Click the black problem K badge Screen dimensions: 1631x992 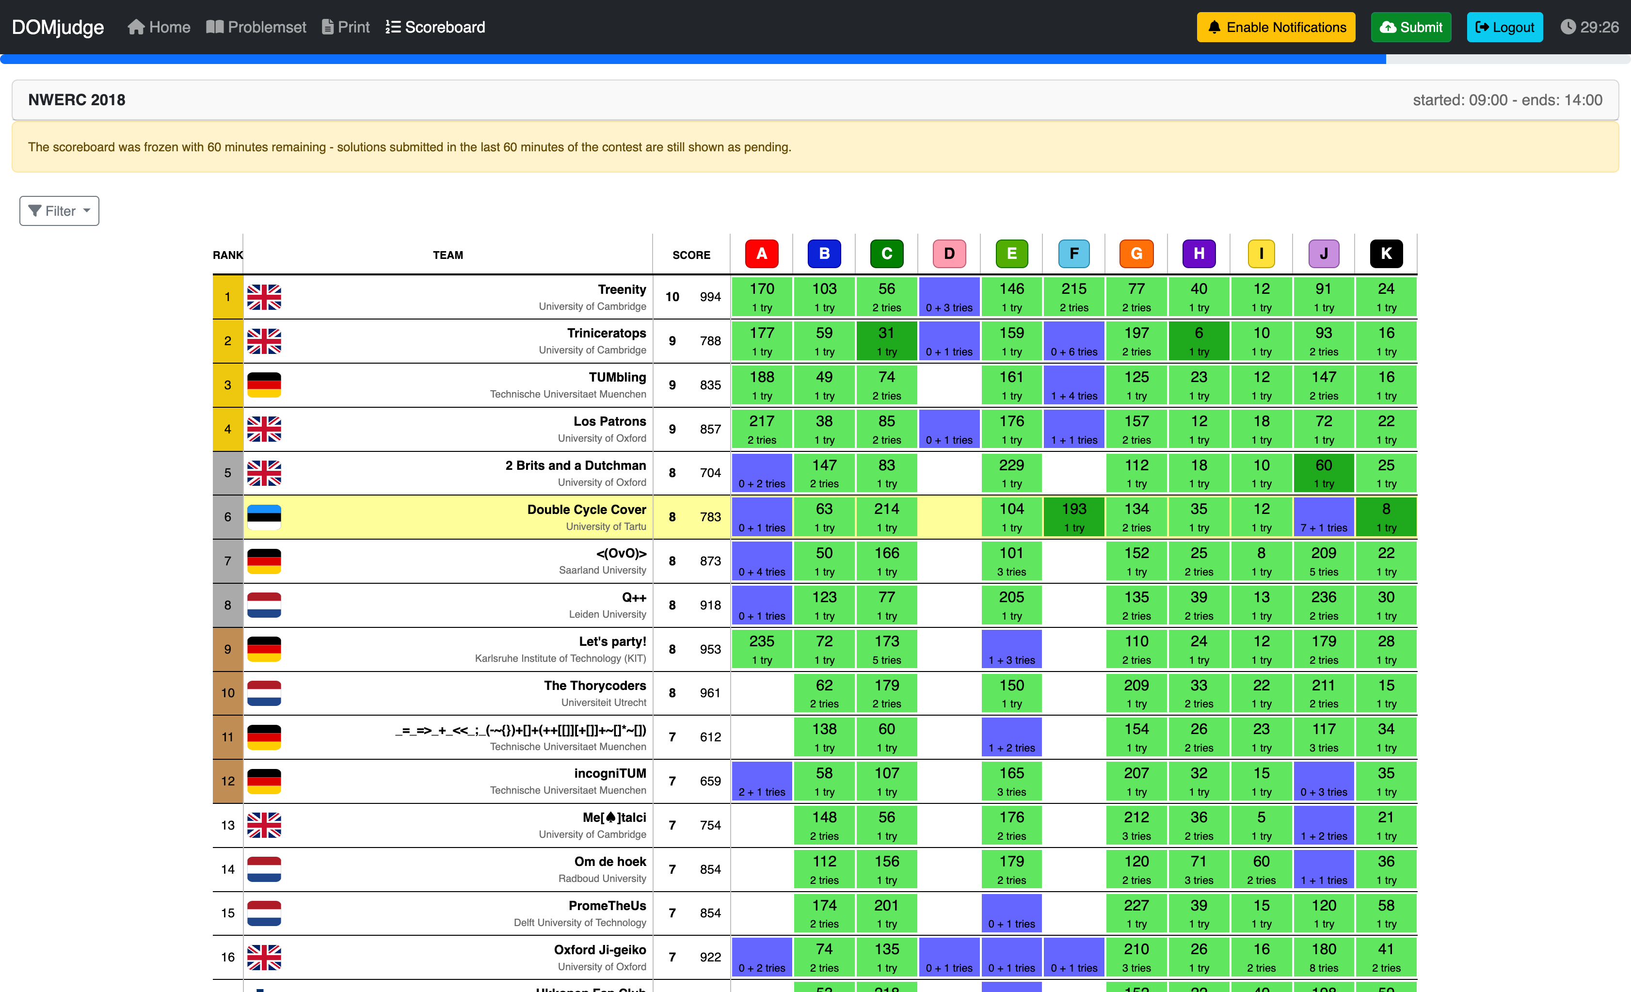(x=1385, y=254)
